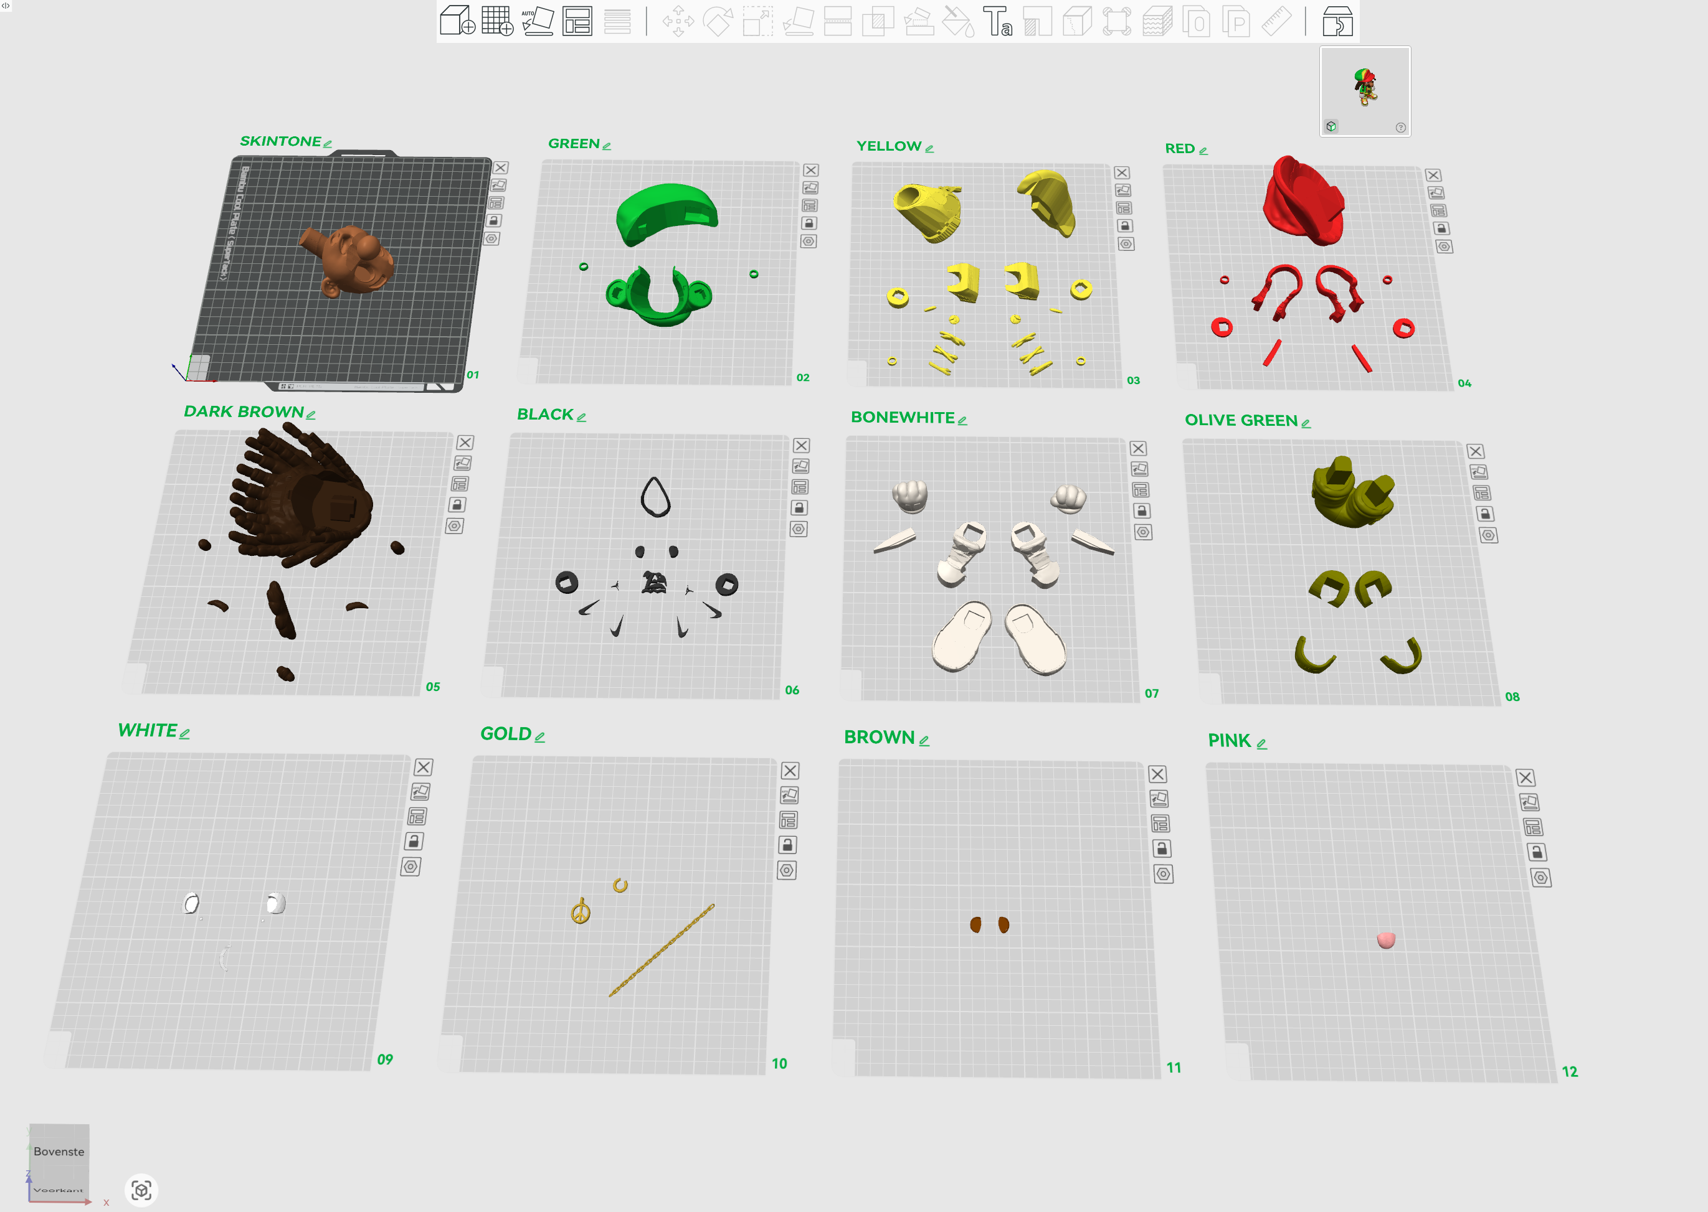Open plate settings on GREEN plate
This screenshot has width=1708, height=1212.
pyautogui.click(x=808, y=241)
